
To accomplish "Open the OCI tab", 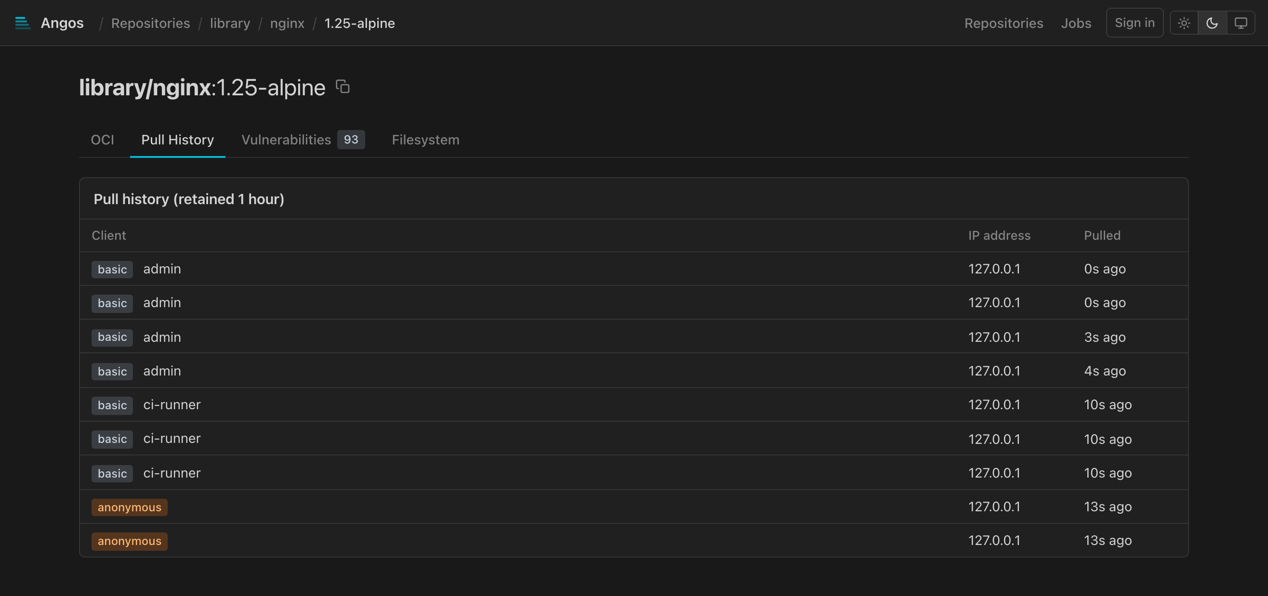I will click(x=103, y=140).
